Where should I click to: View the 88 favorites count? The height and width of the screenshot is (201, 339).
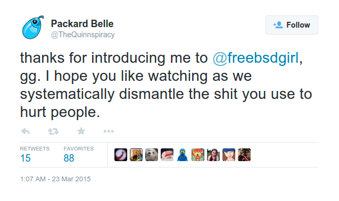[69, 158]
